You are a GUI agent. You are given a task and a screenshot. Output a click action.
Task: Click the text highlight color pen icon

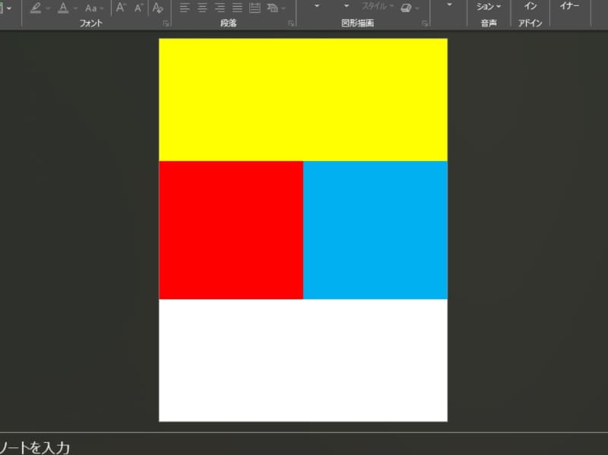tap(36, 8)
